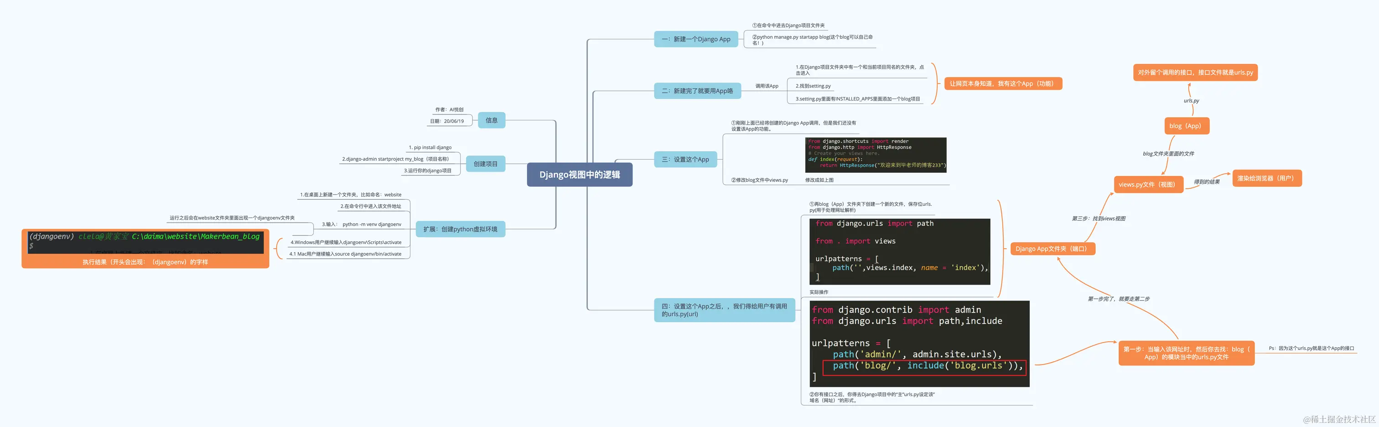This screenshot has width=1379, height=427.
Task: Click note "运行之后会在website文件夹里面出现一个djangoenv文件夹"
Action: coord(232,218)
